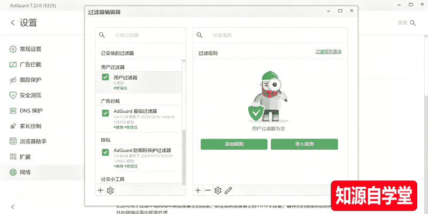Image resolution: width=428 pixels, height=214 pixels.
Task: Click the 社交小工具 group header
Action: point(113,179)
